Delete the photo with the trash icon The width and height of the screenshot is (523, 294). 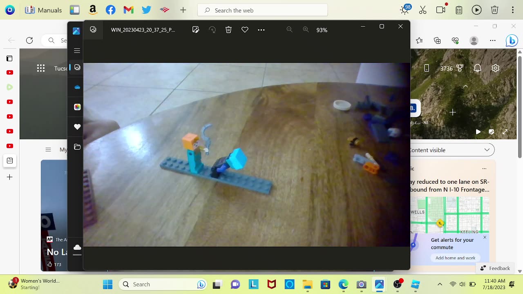[x=228, y=30]
